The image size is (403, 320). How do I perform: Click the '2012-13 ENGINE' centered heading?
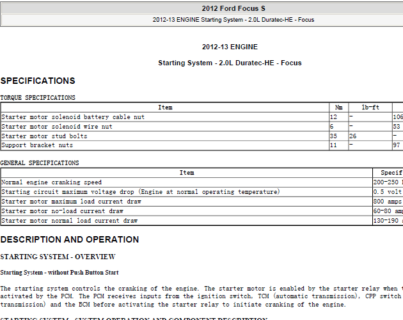pyautogui.click(x=230, y=47)
